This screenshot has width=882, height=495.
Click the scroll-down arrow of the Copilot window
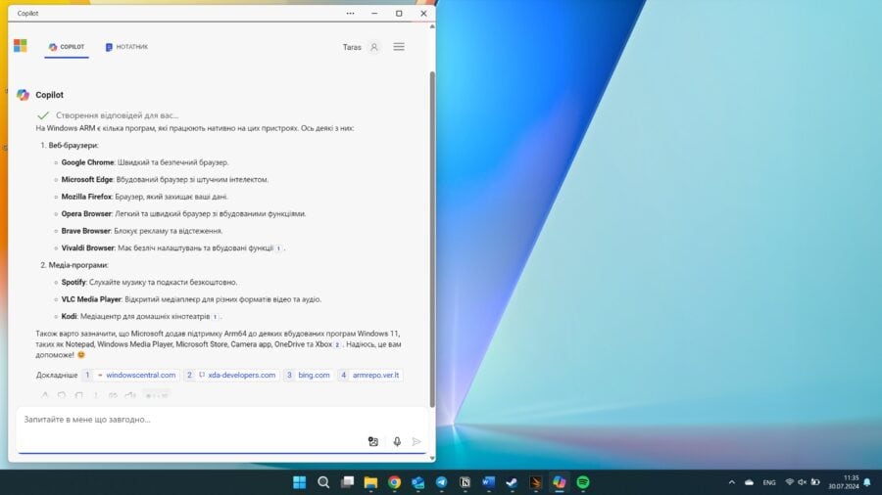tap(432, 458)
